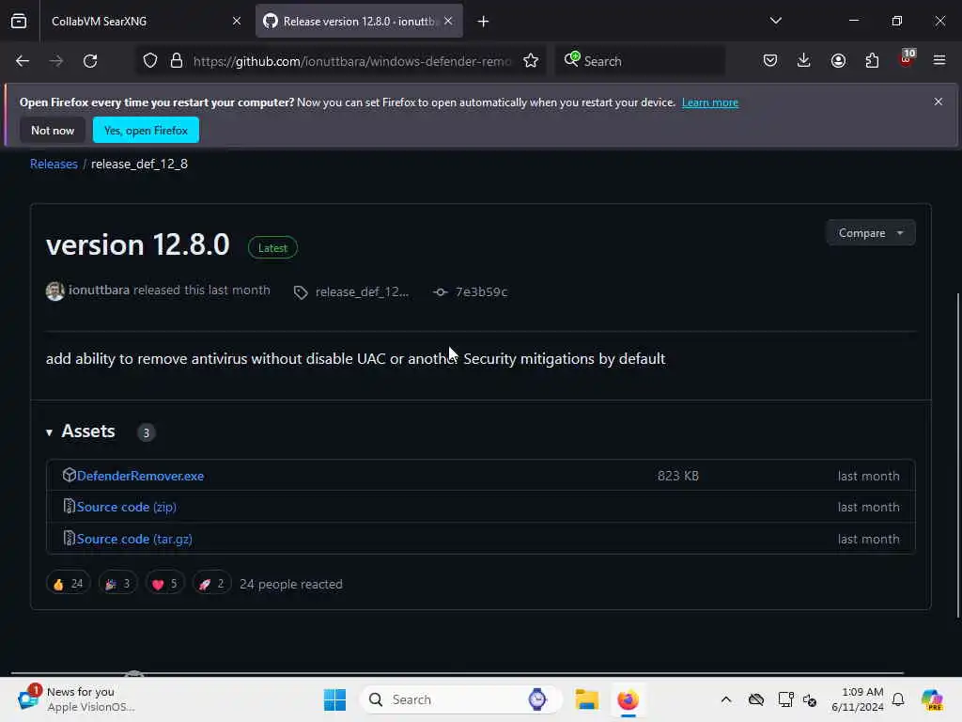962x722 pixels.
Task: Open extensions puzzle icon
Action: [872, 61]
